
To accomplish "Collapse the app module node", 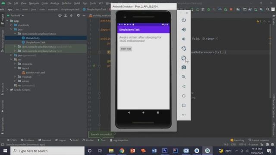I will coord(7,21).
